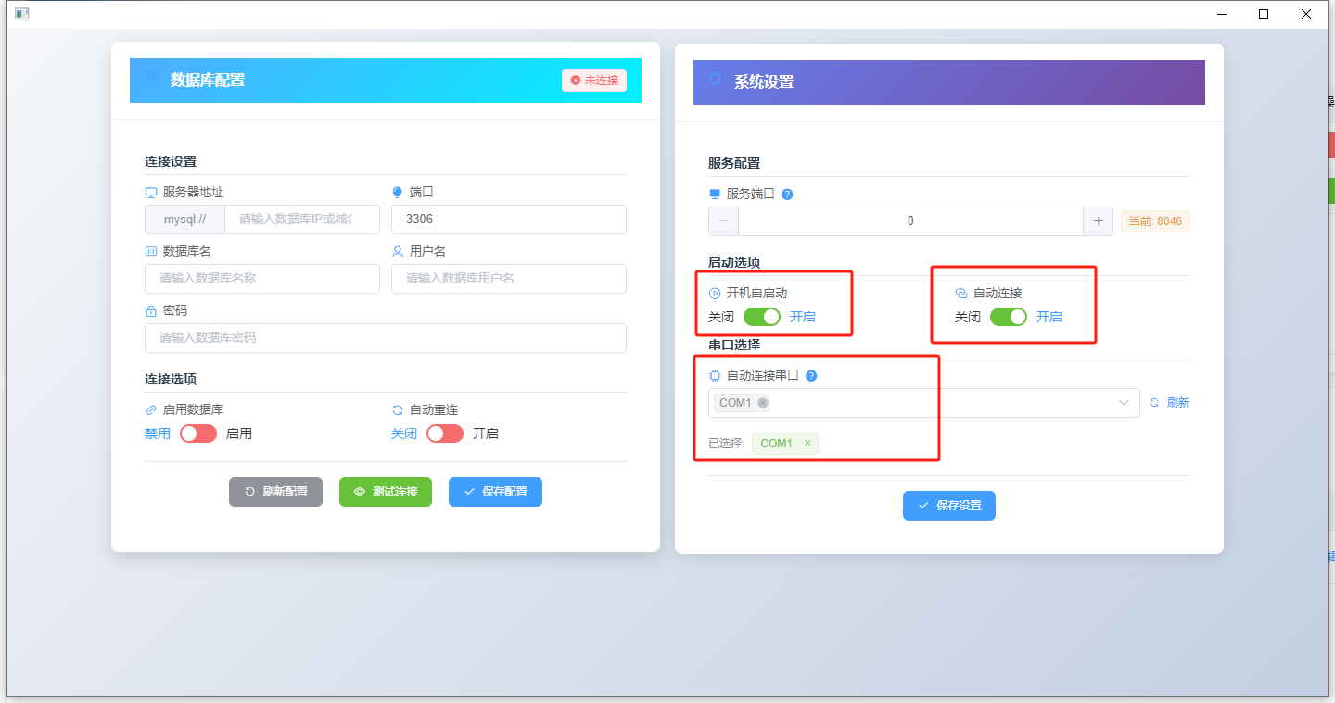This screenshot has height=703, width=1335.
Task: Click the cycle icon beside 自动重连 label
Action: click(398, 409)
